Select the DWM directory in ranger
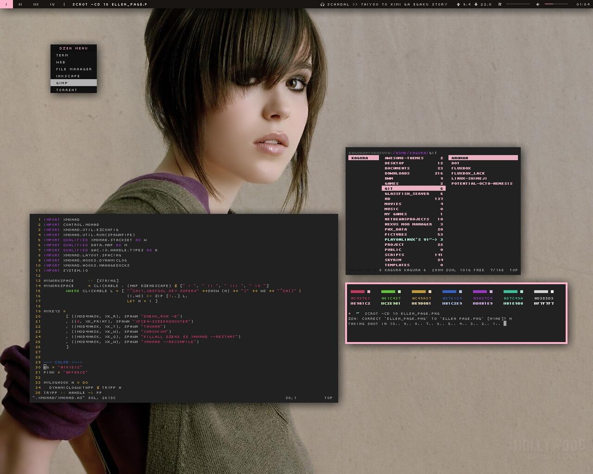The image size is (593, 474). [414, 178]
